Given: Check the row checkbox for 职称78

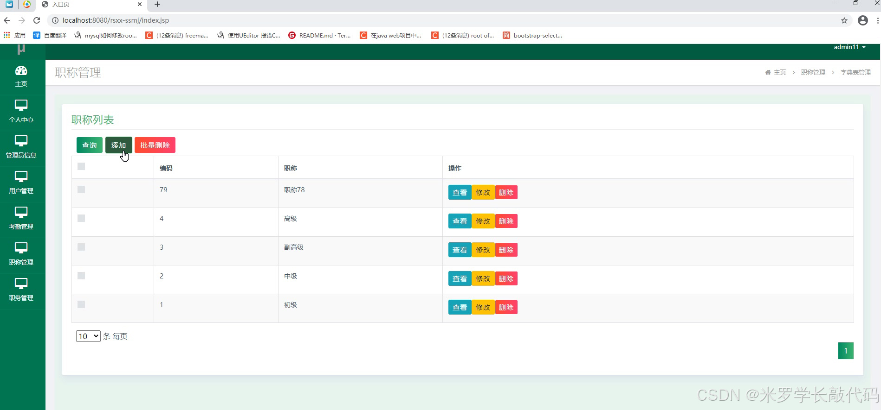Looking at the screenshot, I should point(81,189).
